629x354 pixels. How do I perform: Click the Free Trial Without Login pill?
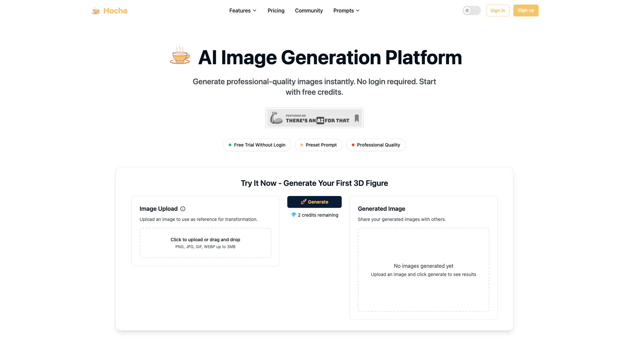coord(257,145)
